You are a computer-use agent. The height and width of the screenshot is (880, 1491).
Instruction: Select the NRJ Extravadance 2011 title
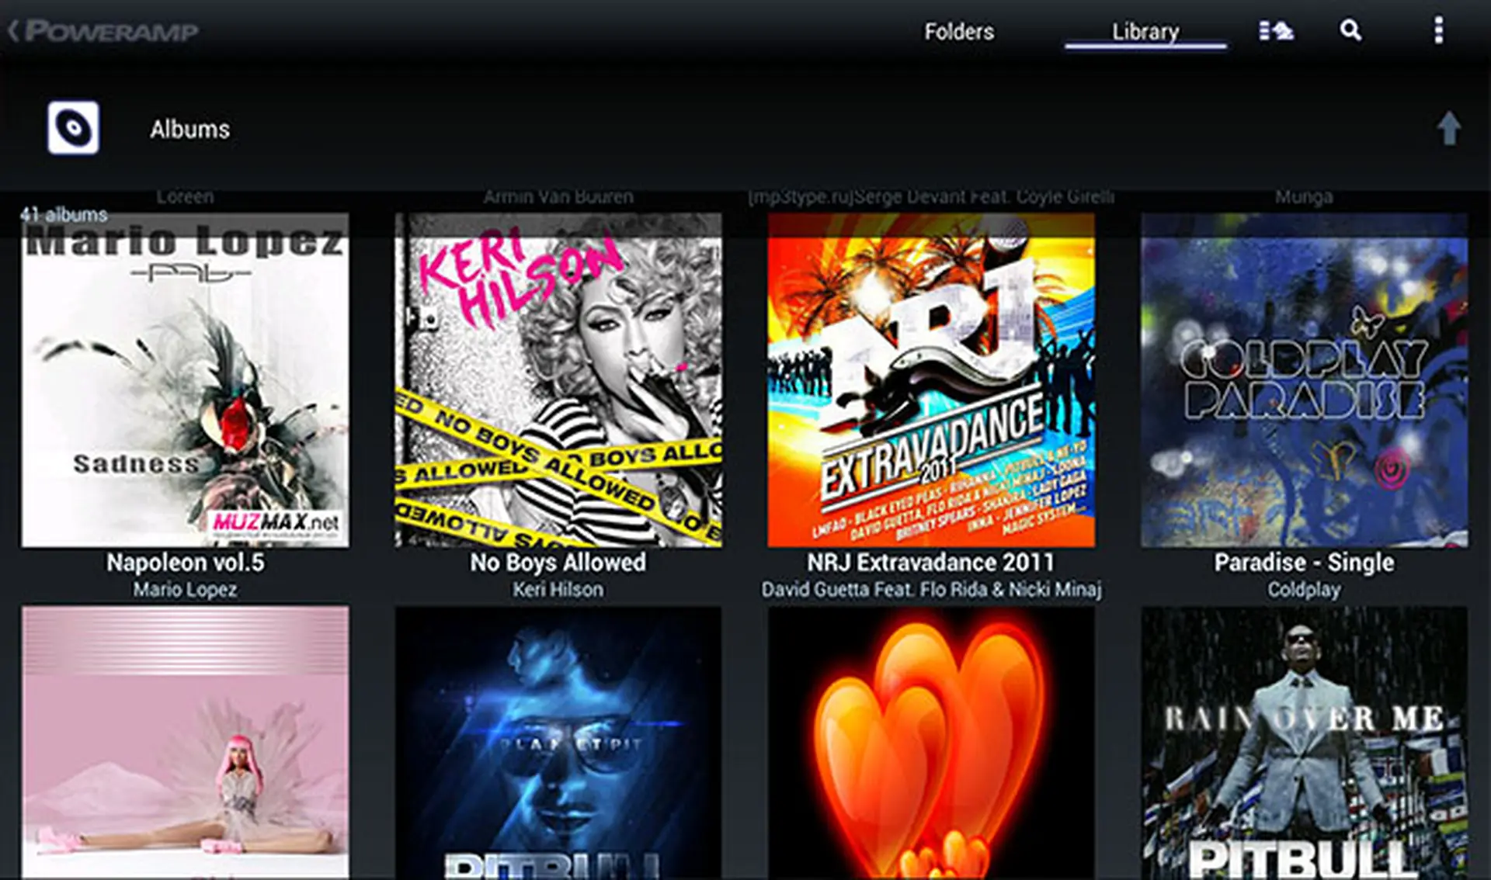coord(930,562)
